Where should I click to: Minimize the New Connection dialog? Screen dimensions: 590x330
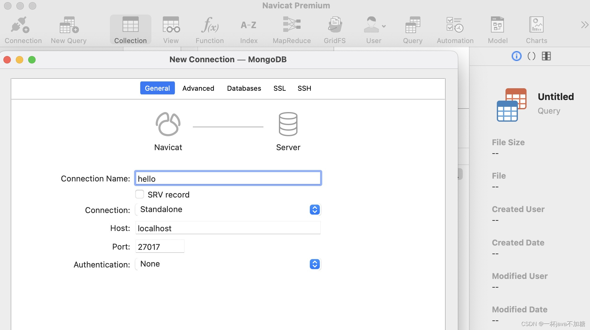pyautogui.click(x=20, y=60)
